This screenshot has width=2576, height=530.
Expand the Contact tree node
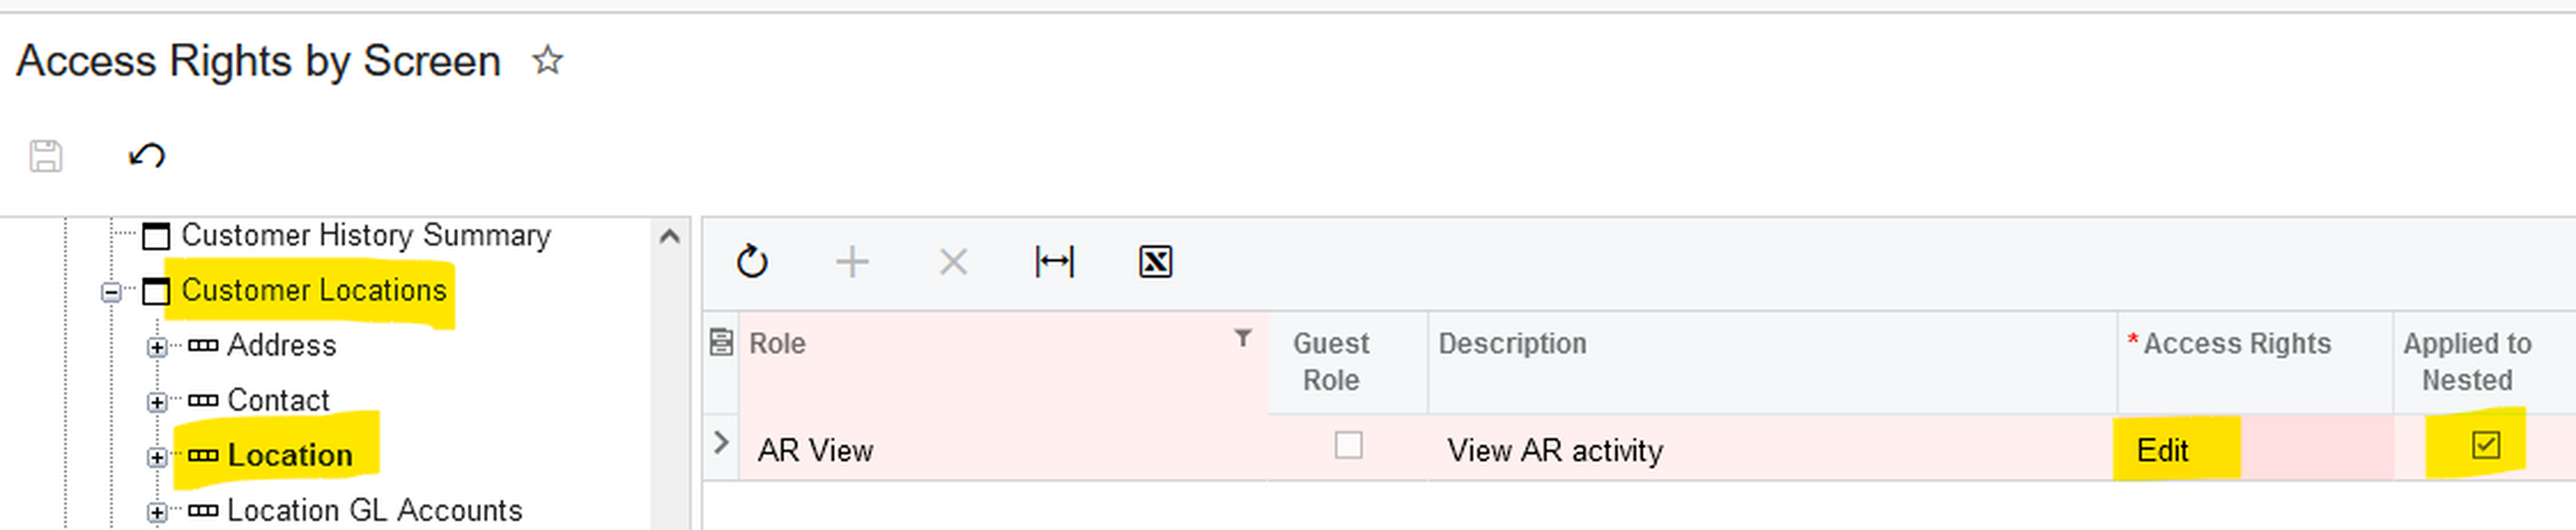(x=157, y=402)
